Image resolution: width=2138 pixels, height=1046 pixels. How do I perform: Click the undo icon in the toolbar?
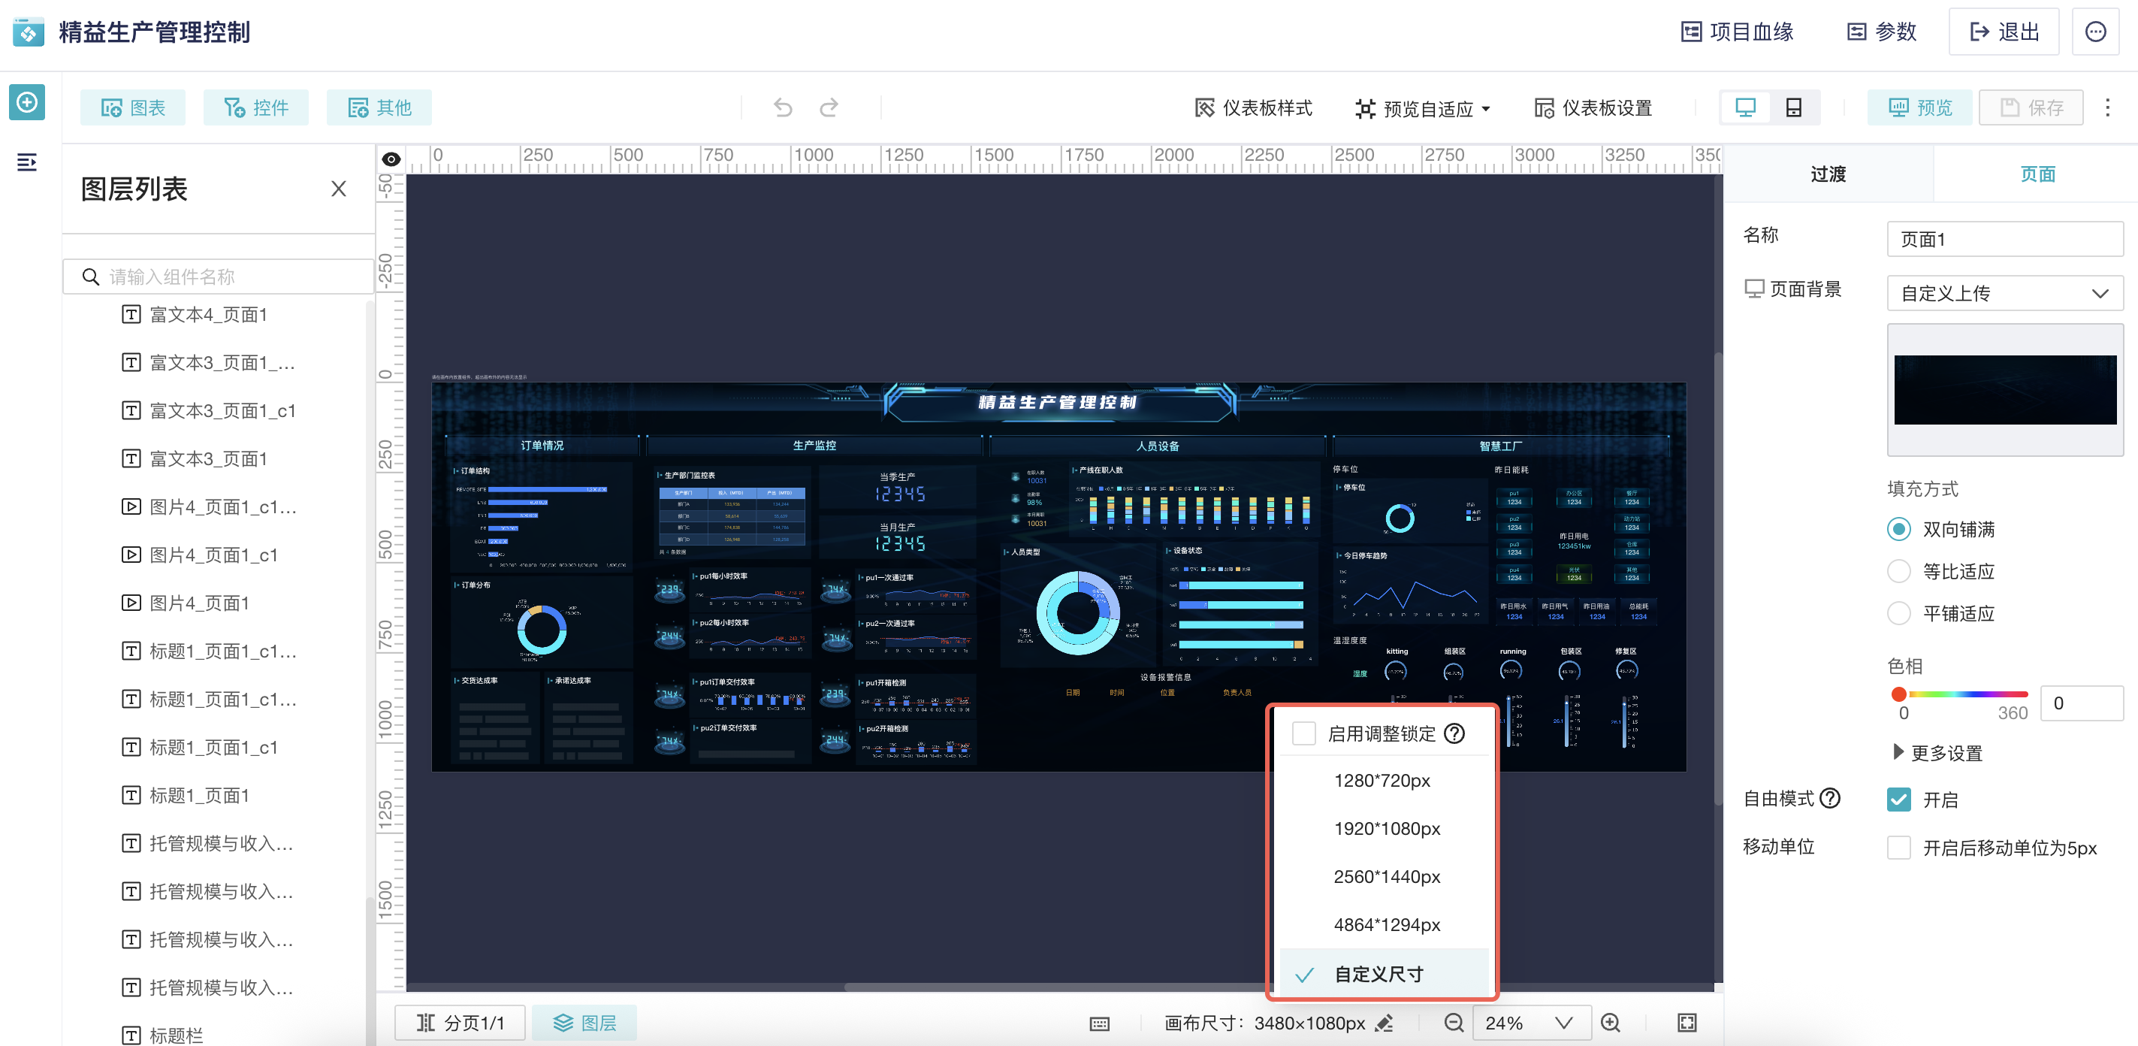pyautogui.click(x=781, y=107)
